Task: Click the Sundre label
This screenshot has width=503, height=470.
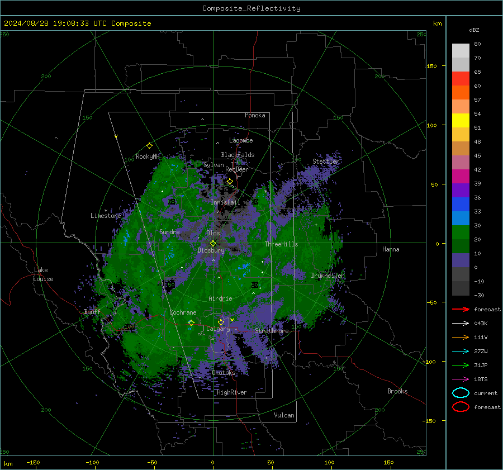Action: click(169, 231)
